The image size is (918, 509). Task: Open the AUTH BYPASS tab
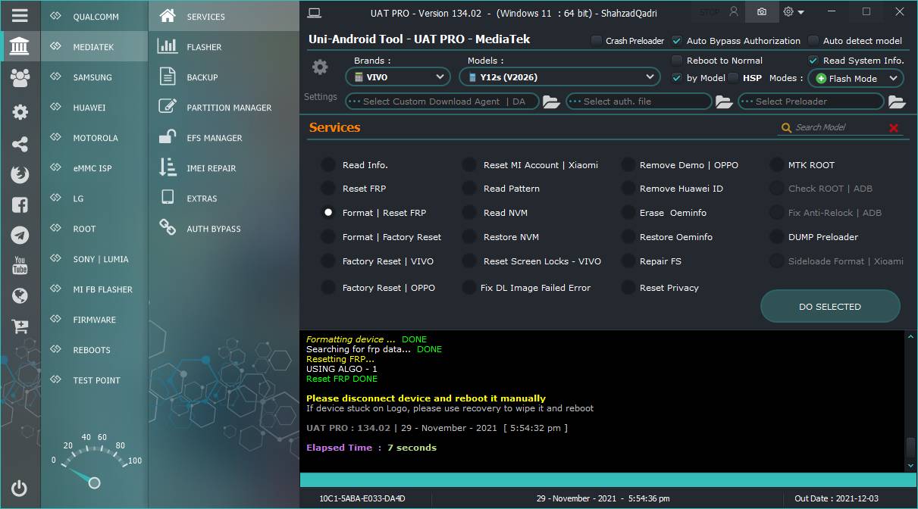pos(224,229)
